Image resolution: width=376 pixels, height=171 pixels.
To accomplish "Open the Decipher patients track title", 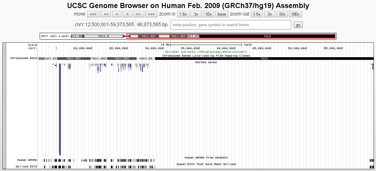I will tap(206, 52).
